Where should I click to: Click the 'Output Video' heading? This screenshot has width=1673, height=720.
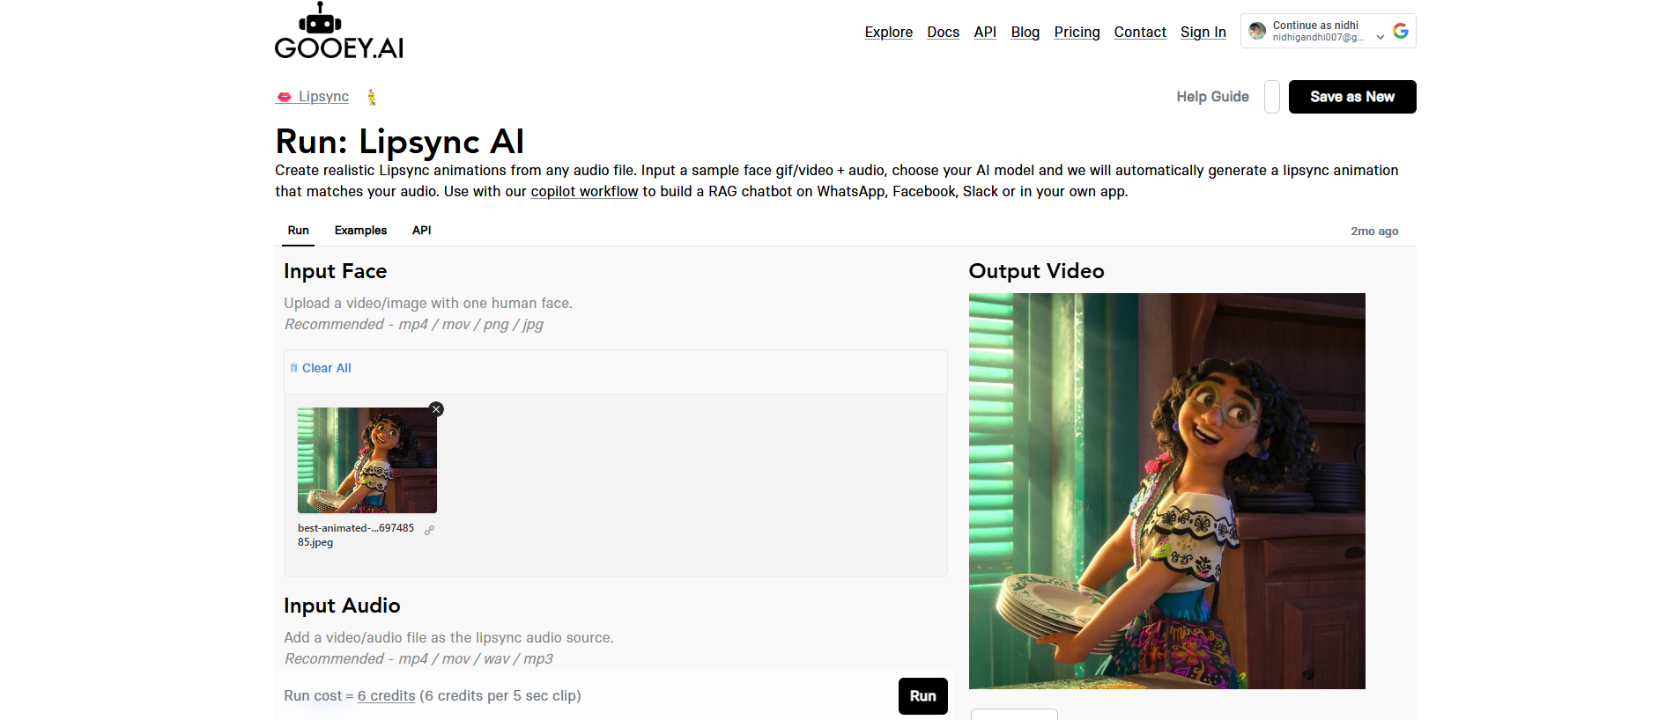pyautogui.click(x=1036, y=271)
